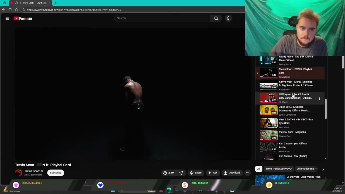Click the playlist scroll down arrow
345x194 pixels.
[x=326, y=158]
